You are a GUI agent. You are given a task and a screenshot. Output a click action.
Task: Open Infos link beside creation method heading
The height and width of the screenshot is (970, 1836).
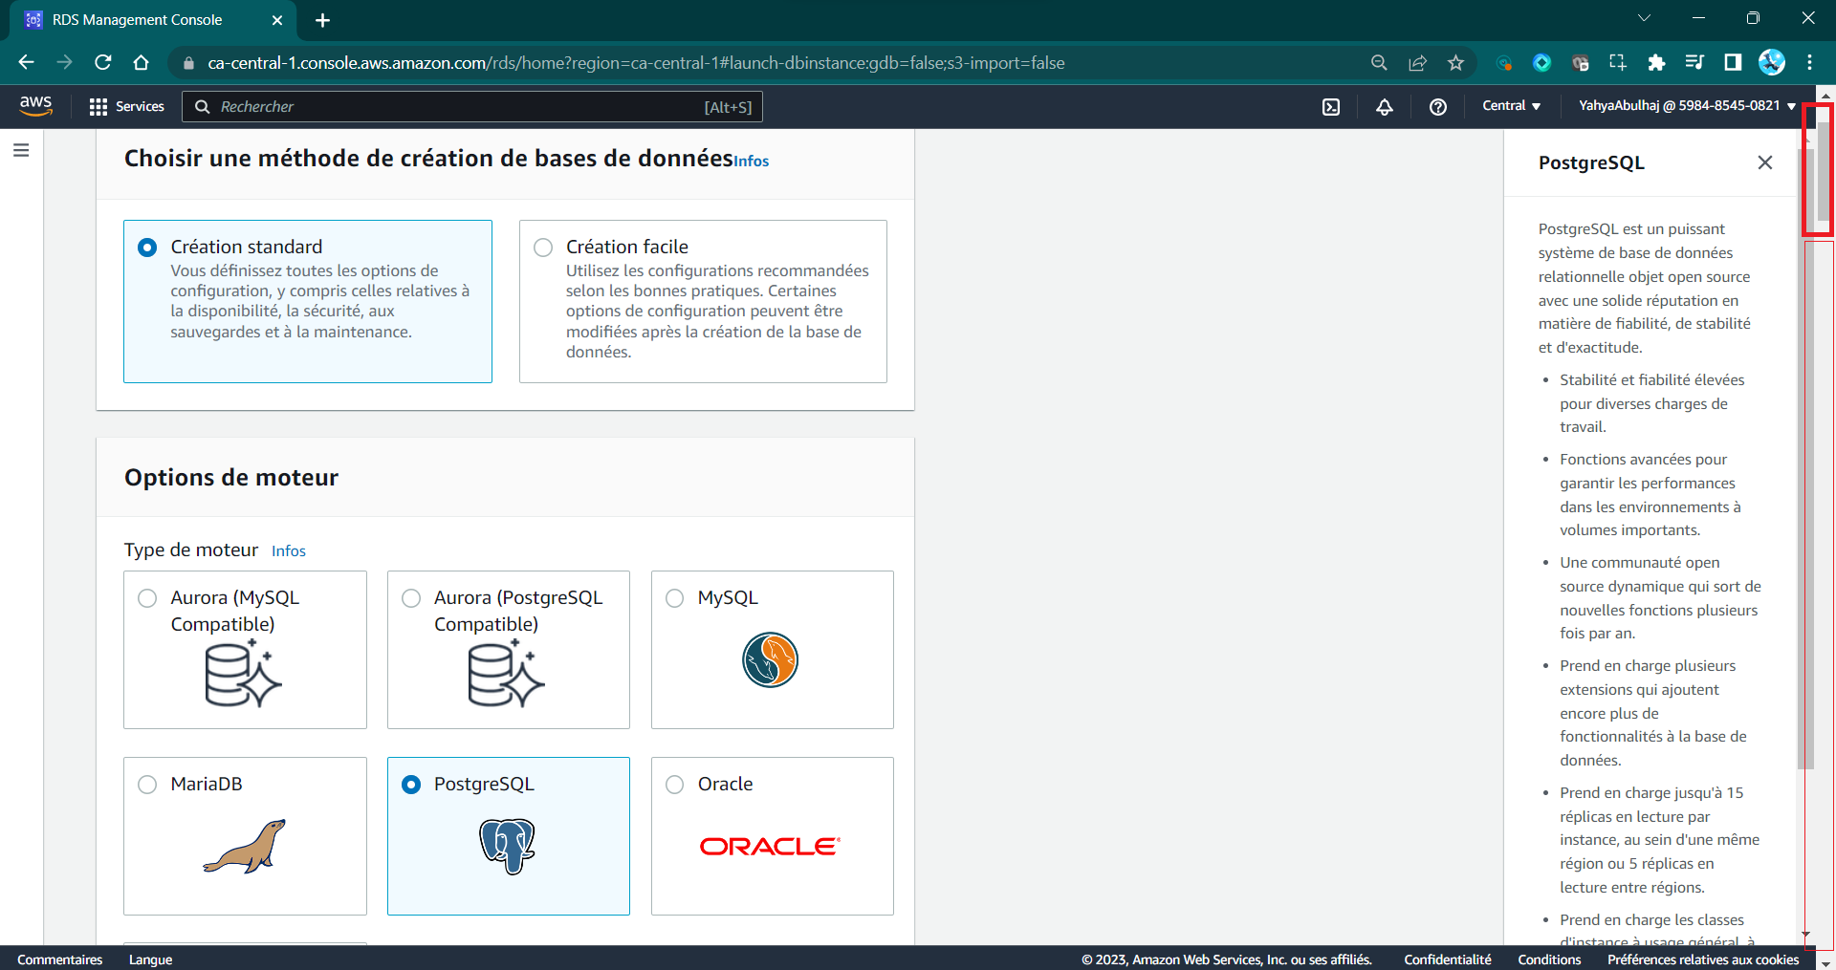752,162
